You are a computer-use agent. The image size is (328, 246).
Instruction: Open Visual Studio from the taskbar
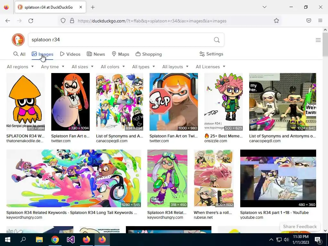coord(71,240)
